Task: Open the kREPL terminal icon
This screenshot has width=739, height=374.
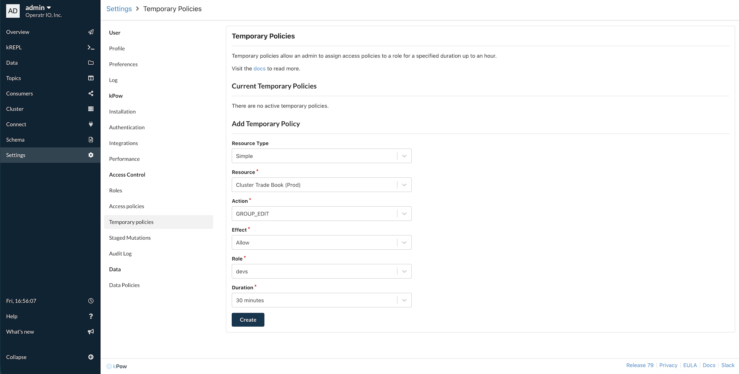Action: tap(91, 47)
